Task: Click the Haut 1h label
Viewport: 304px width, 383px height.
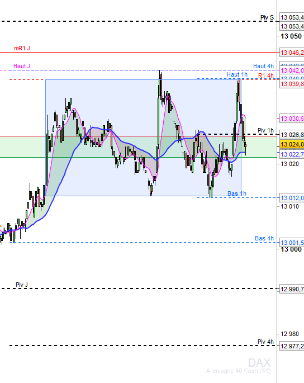Action: (237, 74)
